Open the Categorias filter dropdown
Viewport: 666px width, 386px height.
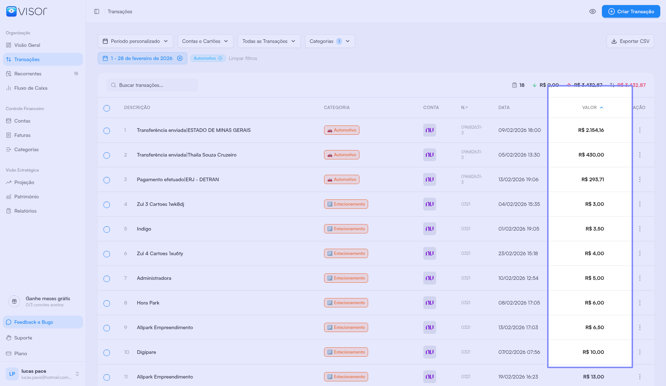point(329,41)
